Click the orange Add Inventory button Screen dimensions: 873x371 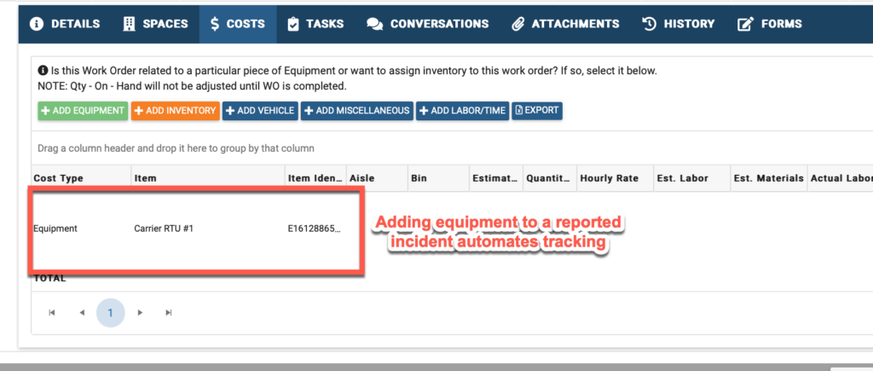tap(176, 111)
